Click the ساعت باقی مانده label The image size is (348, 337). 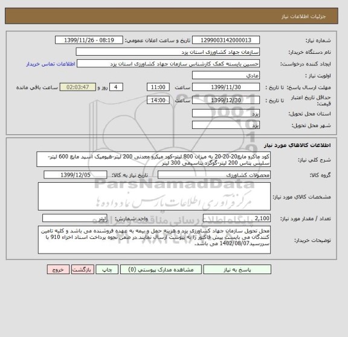[37, 87]
